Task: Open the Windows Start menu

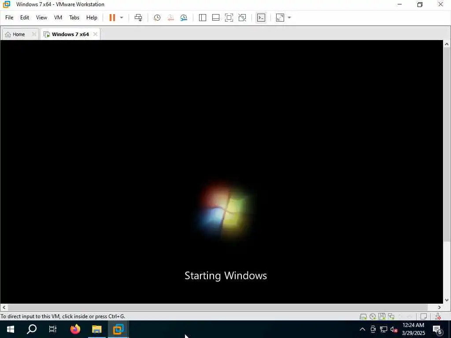Action: (11, 329)
